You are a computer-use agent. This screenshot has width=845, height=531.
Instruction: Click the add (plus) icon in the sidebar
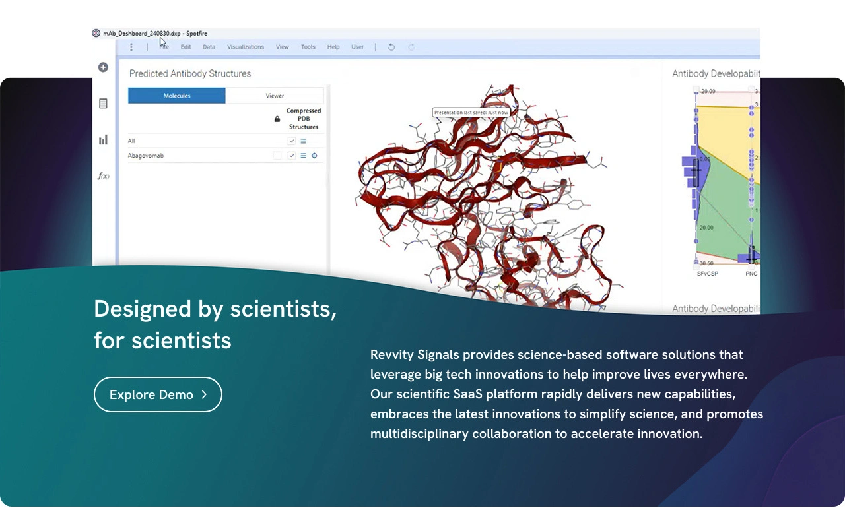(x=103, y=67)
